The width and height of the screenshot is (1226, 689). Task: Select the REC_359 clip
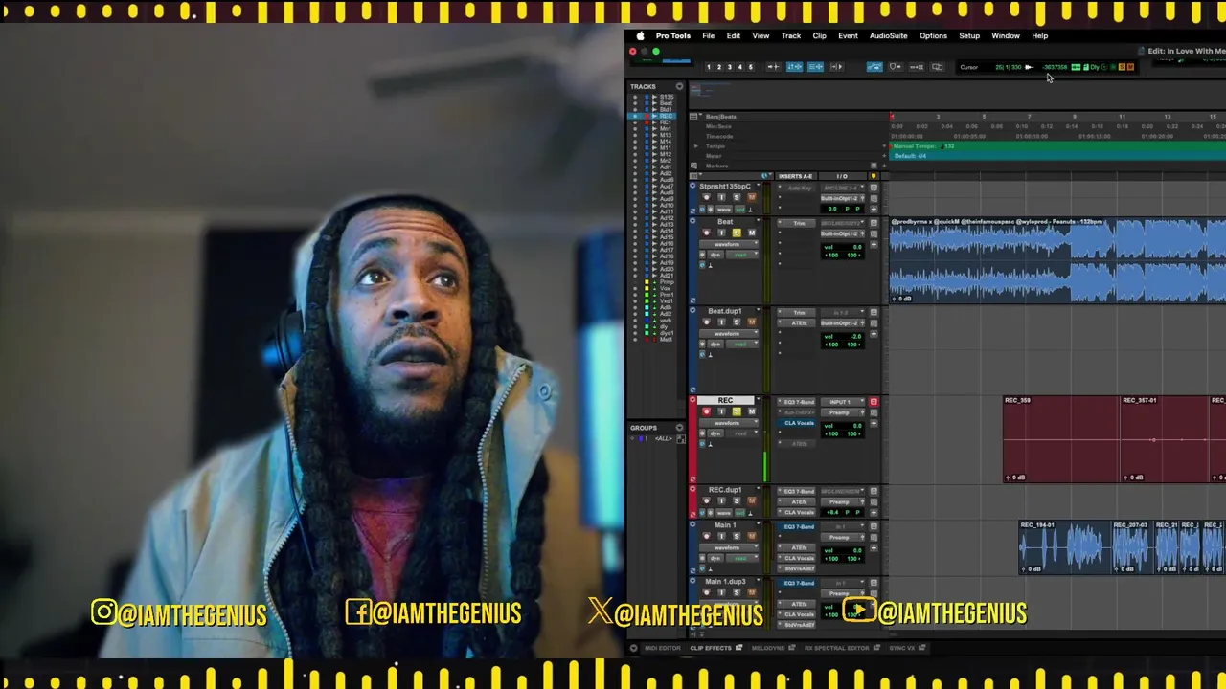click(1060, 439)
